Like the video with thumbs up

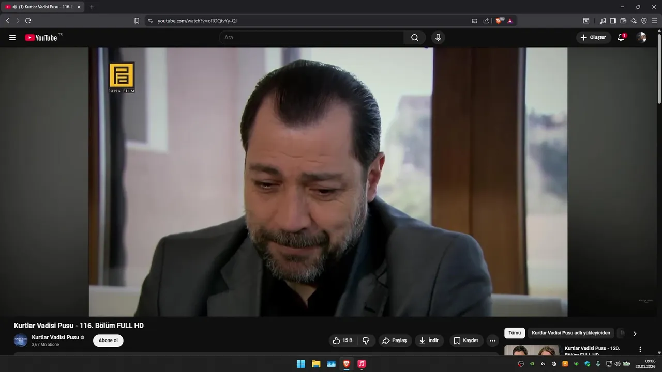(x=342, y=340)
